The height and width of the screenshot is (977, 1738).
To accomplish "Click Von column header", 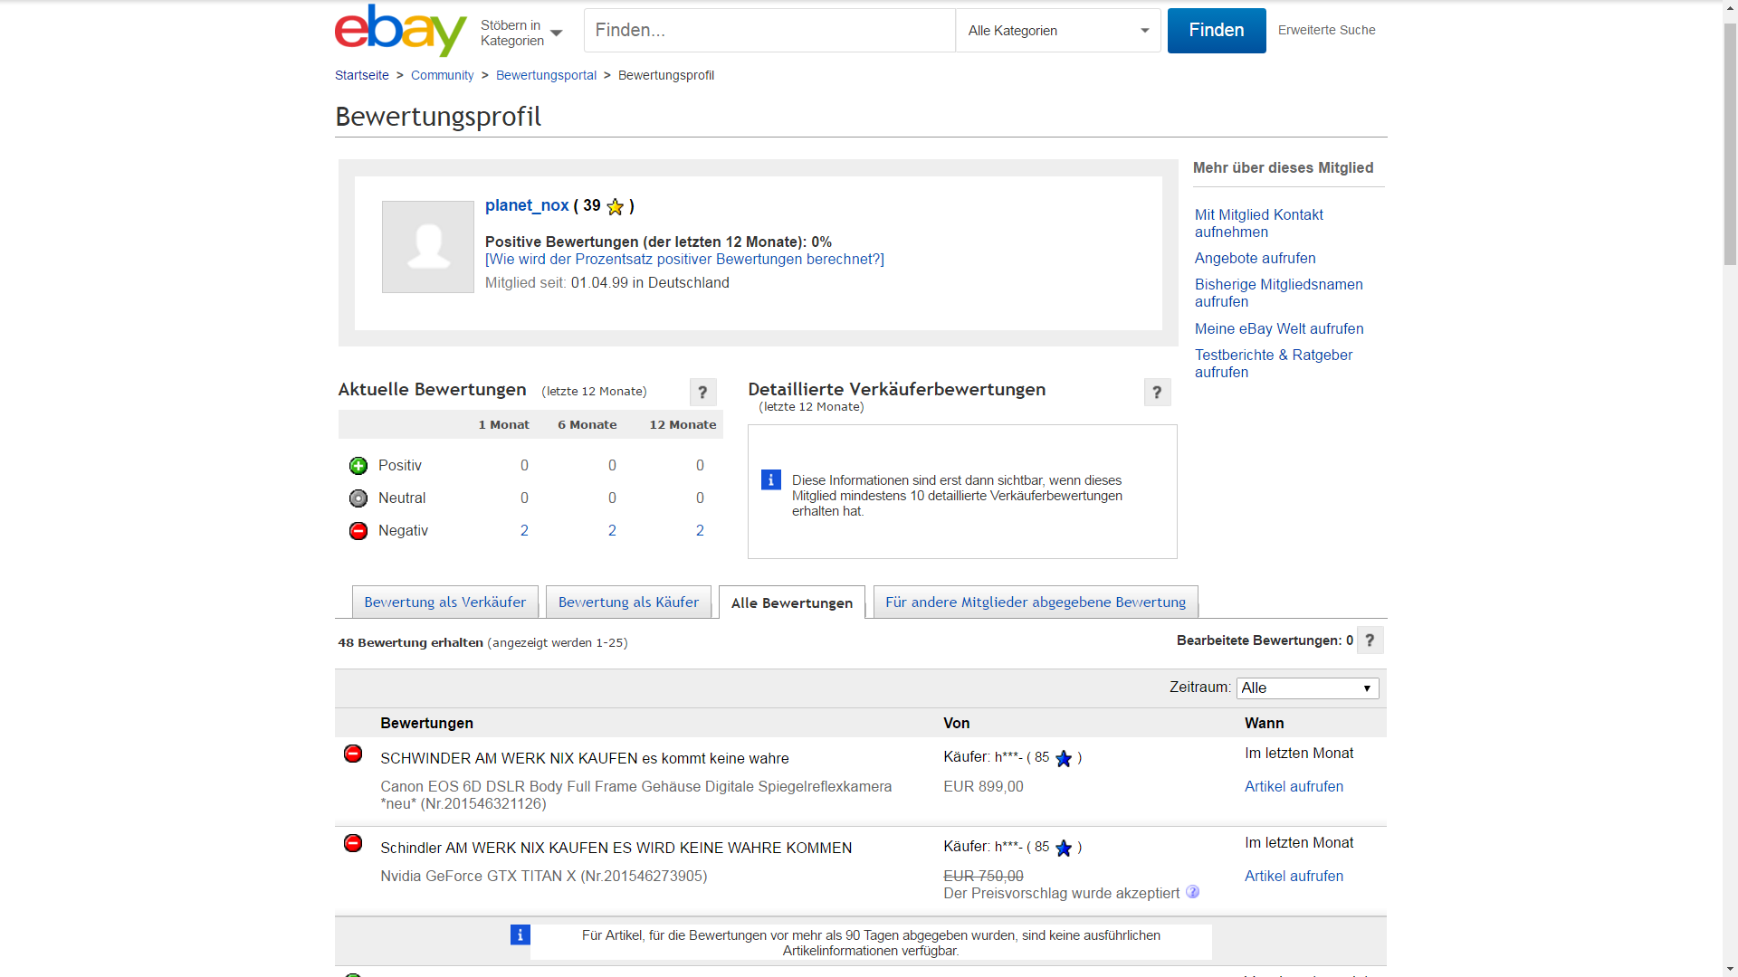I will point(956,724).
